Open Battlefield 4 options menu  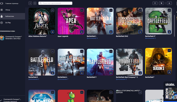[x=82, y=51]
